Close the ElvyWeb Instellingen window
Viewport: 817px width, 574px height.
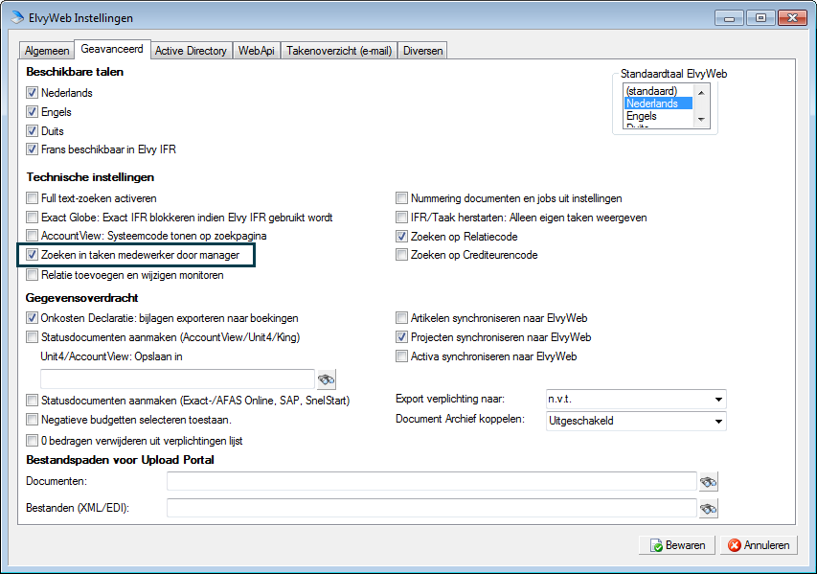(792, 18)
